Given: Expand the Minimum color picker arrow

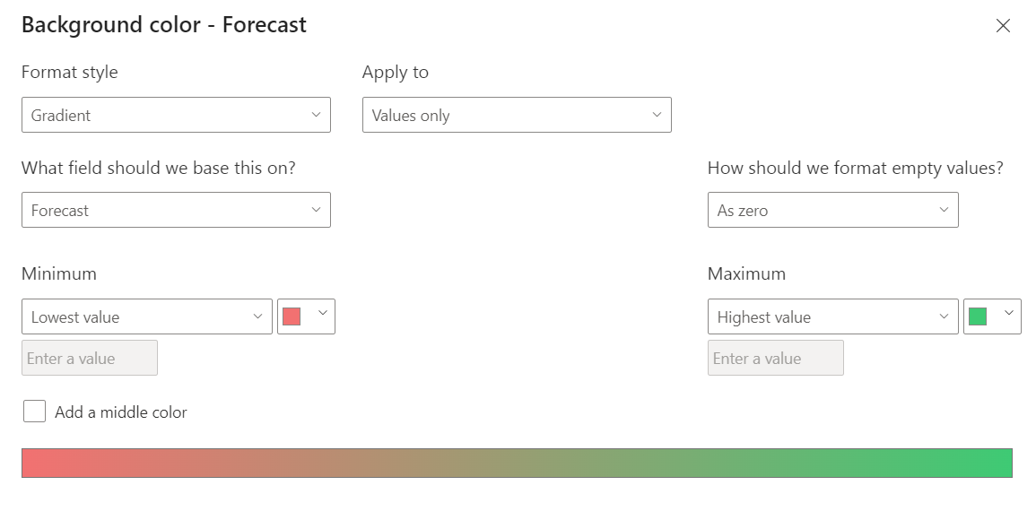Looking at the screenshot, I should coord(323,313).
